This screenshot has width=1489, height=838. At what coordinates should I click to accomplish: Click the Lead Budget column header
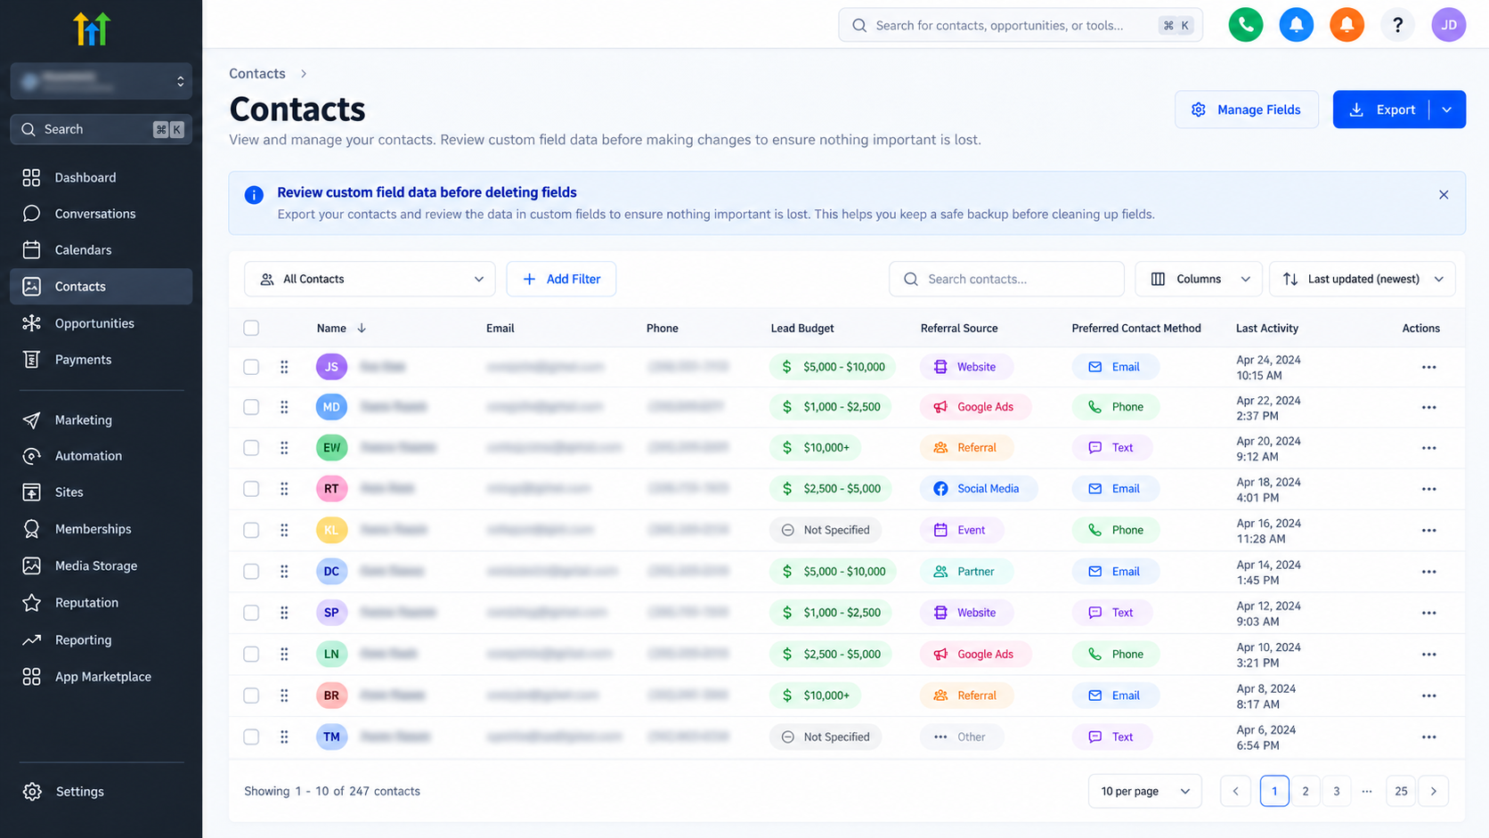802,329
